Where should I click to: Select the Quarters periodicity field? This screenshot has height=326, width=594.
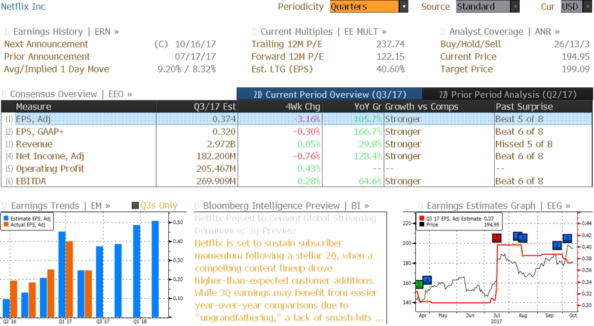[364, 6]
